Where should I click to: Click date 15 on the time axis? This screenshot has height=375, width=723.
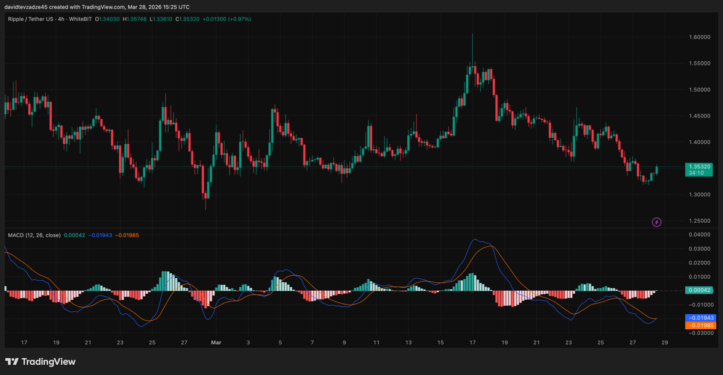[440, 342]
